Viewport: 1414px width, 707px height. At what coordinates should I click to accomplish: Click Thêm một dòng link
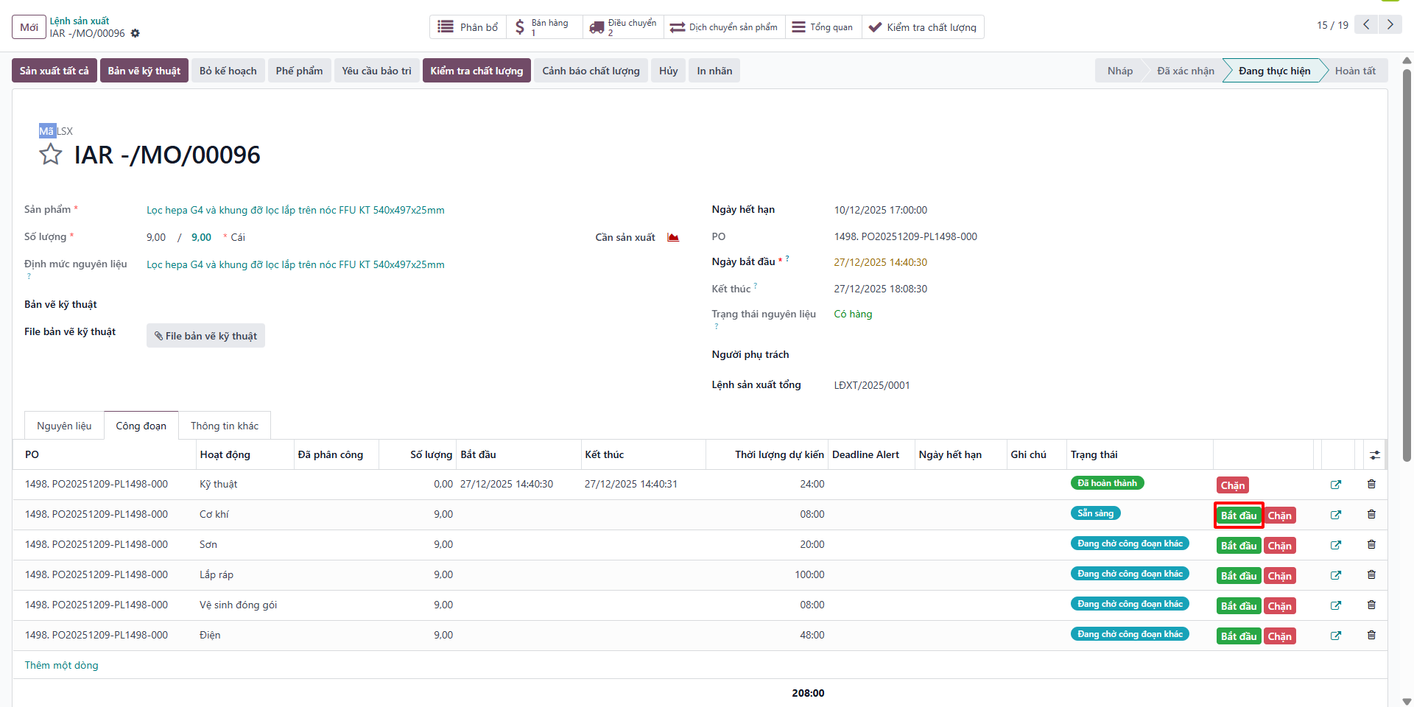62,665
